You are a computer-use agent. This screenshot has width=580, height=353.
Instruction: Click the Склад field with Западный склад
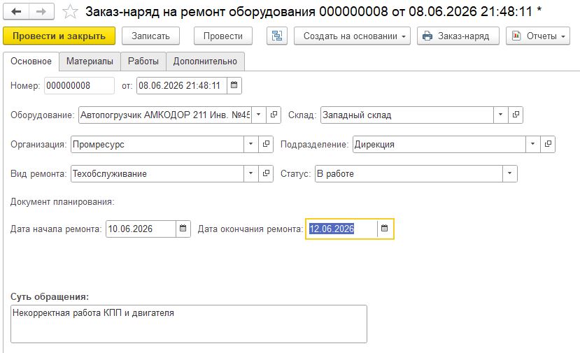[x=407, y=115]
